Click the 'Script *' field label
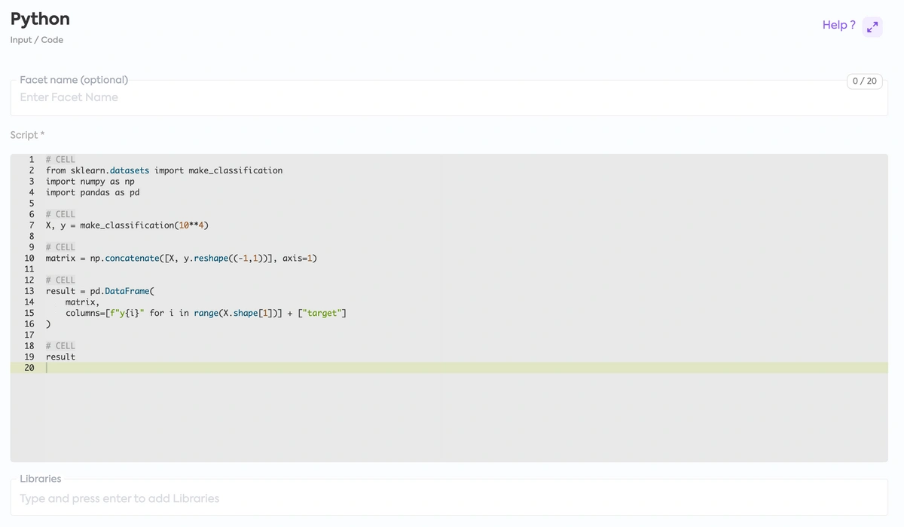 (27, 135)
